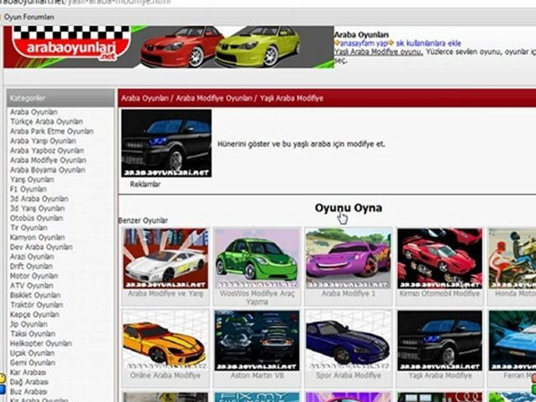Select Traktör Oyunları category

pyautogui.click(x=37, y=305)
